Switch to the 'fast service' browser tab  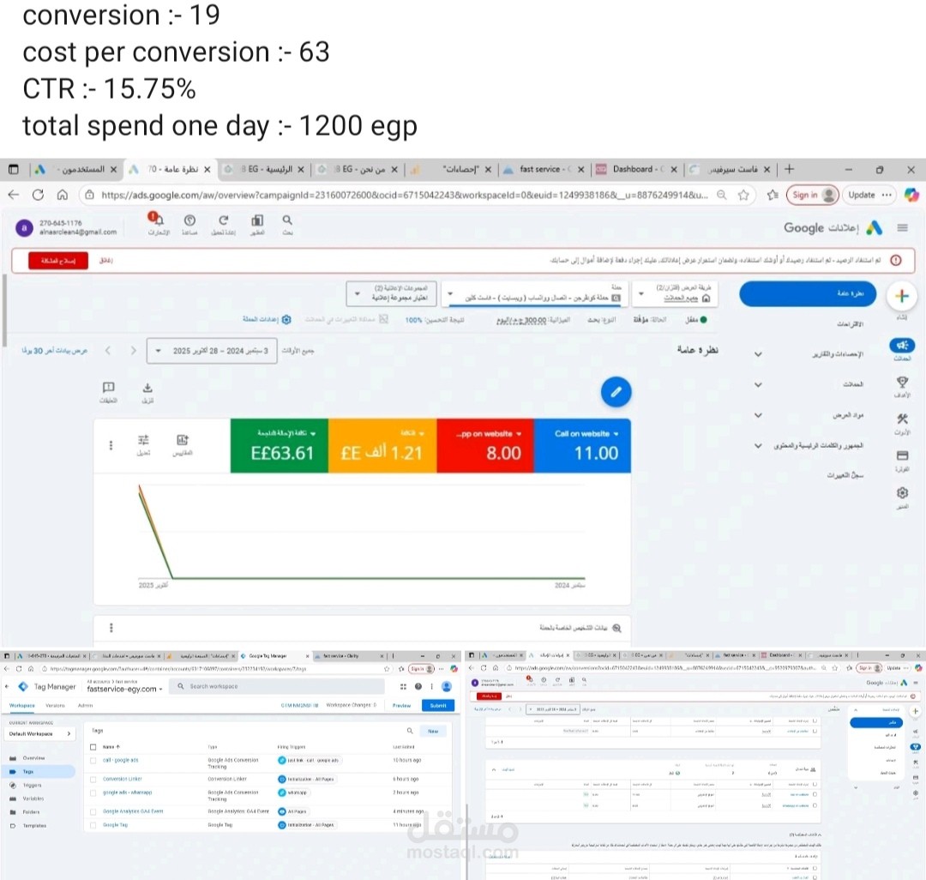(x=544, y=170)
